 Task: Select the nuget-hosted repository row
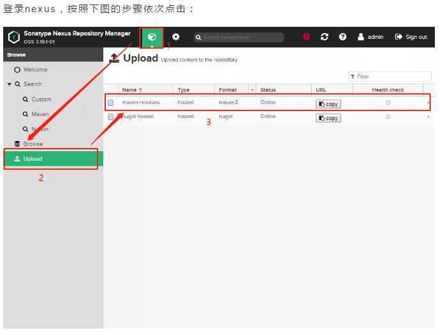pos(268,117)
